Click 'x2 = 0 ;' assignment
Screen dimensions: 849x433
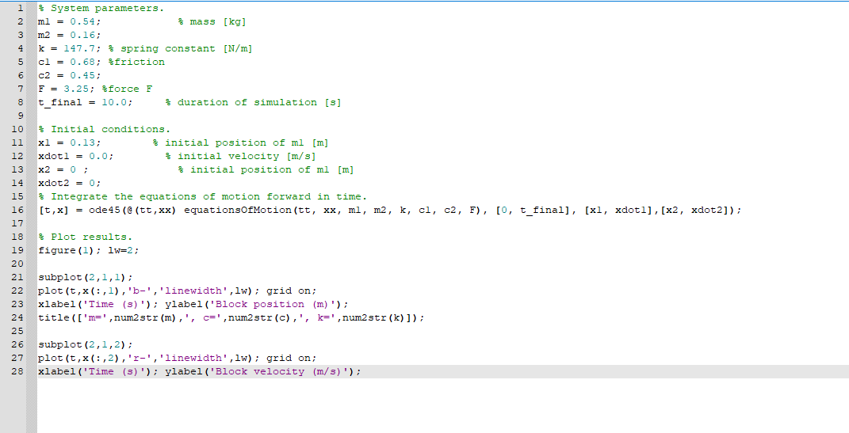63,169
